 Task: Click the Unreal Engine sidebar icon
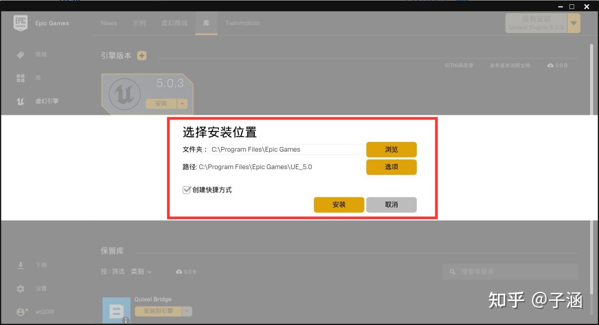(20, 101)
